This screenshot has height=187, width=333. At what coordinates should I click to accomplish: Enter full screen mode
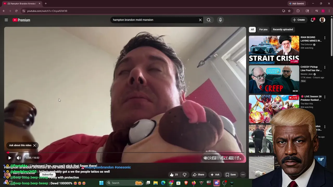[240, 158]
